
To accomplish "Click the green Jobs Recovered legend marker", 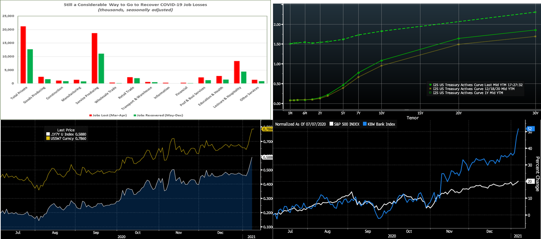I will click(135, 115).
